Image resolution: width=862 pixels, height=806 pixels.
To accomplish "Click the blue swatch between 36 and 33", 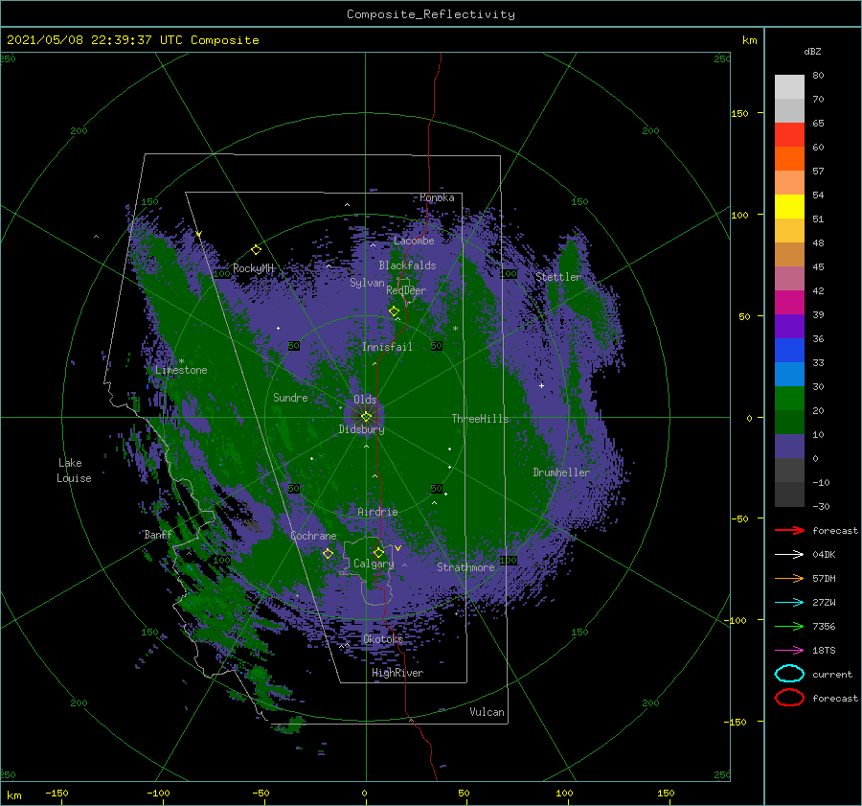I will [x=789, y=350].
